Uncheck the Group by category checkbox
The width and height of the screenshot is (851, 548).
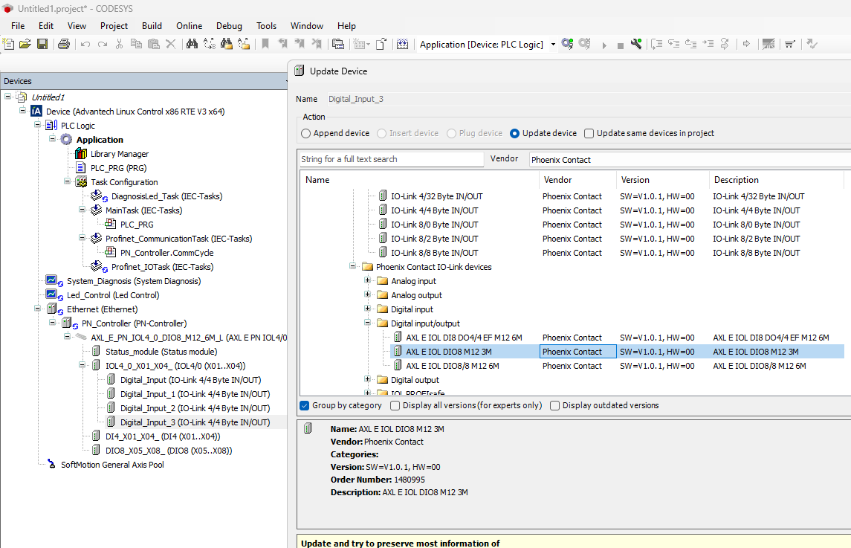[305, 405]
